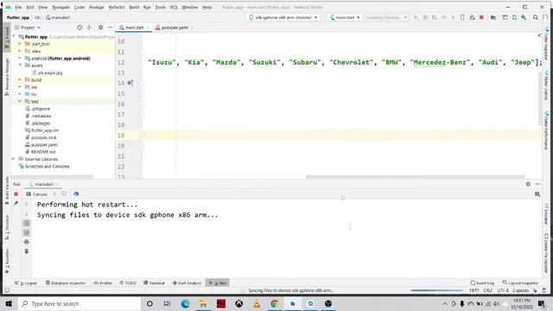
Task: Click the Flutter Hot Reload icon in toolbar
Action: [x=453, y=17]
